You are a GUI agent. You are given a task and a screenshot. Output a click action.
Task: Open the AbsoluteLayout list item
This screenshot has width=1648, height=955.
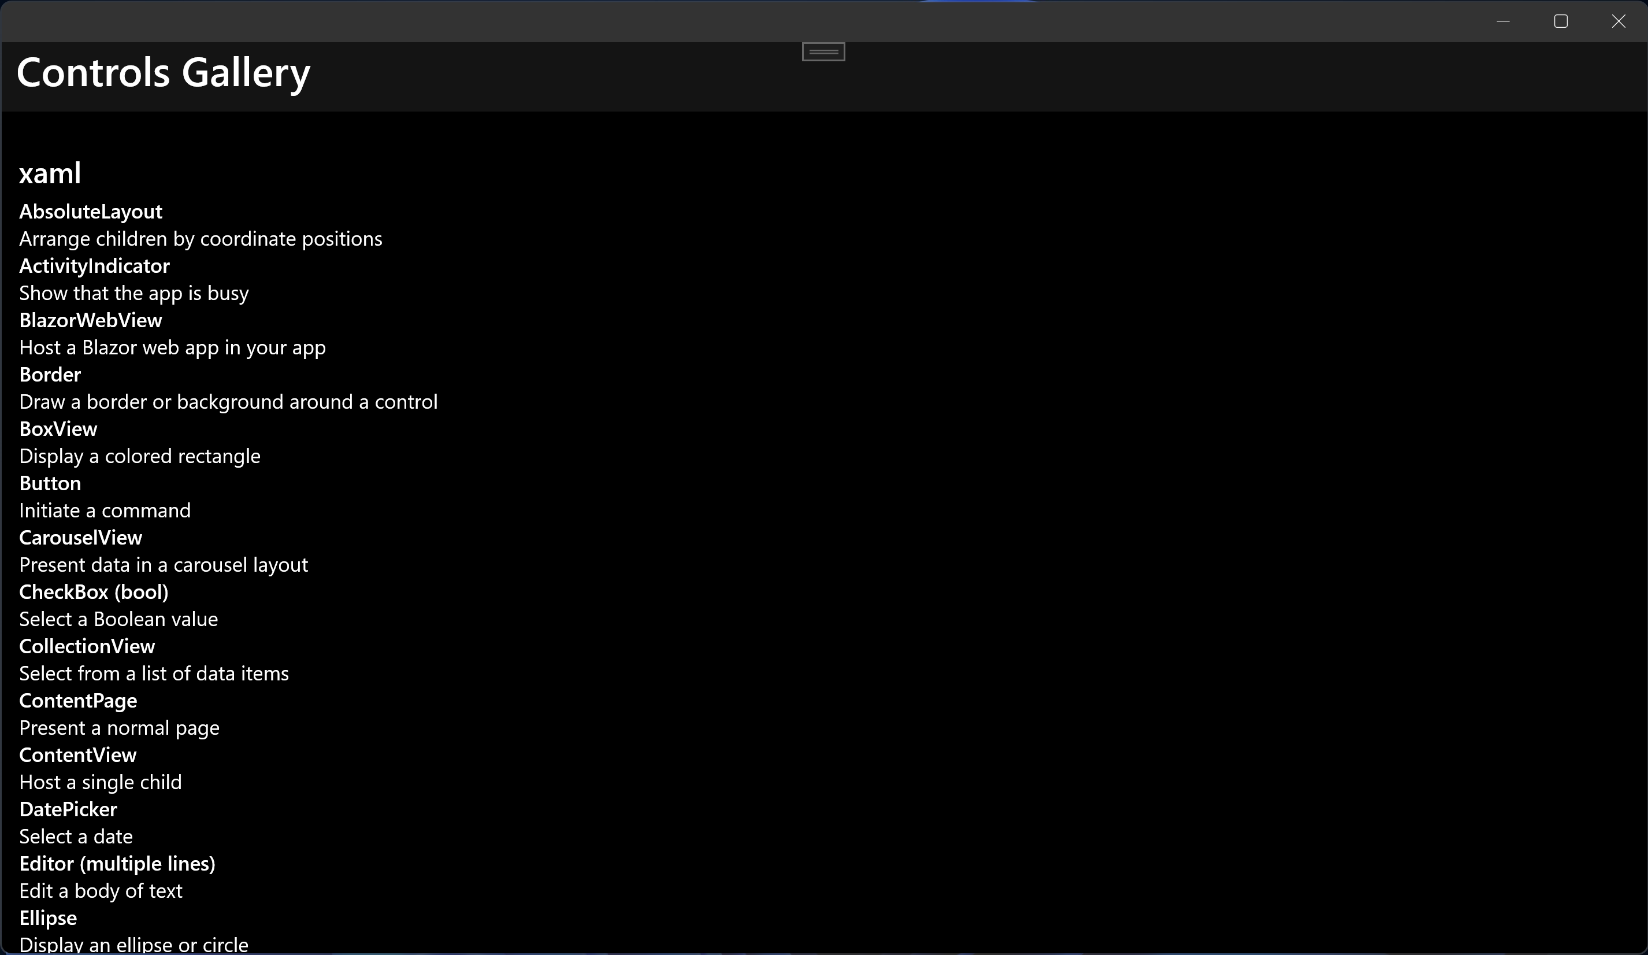pyautogui.click(x=91, y=212)
